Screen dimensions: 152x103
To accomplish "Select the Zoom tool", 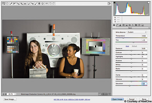I will pos(4,4).
